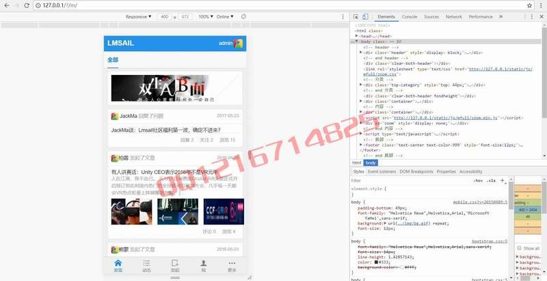Tap the list icon in bottom navigation
Image resolution: width=547 pixels, height=281 pixels.
point(146,263)
